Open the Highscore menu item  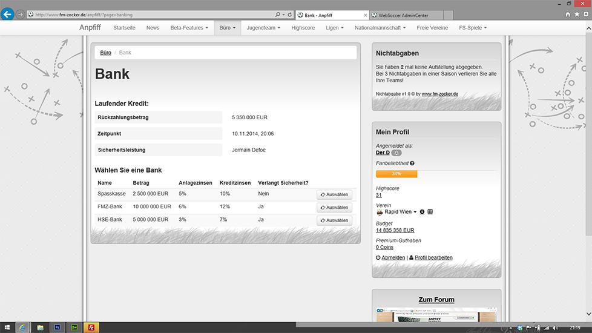303,28
